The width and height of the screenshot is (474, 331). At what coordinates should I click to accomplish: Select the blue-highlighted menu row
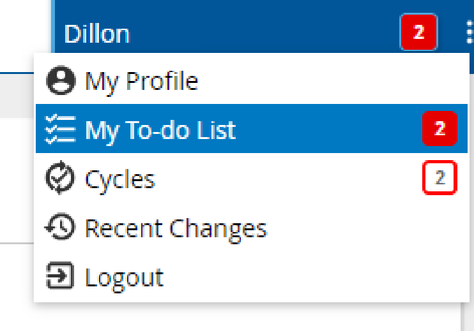pyautogui.click(x=250, y=129)
